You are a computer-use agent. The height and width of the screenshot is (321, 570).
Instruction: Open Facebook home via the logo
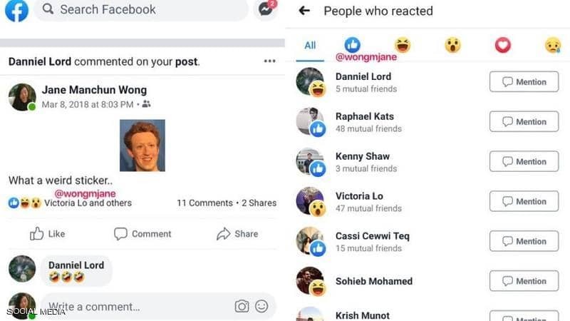[16, 10]
